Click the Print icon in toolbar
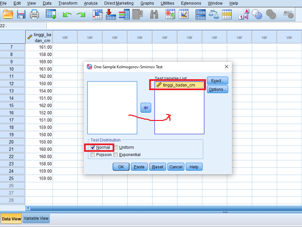Viewport: 302px width, 227px height. (34, 14)
